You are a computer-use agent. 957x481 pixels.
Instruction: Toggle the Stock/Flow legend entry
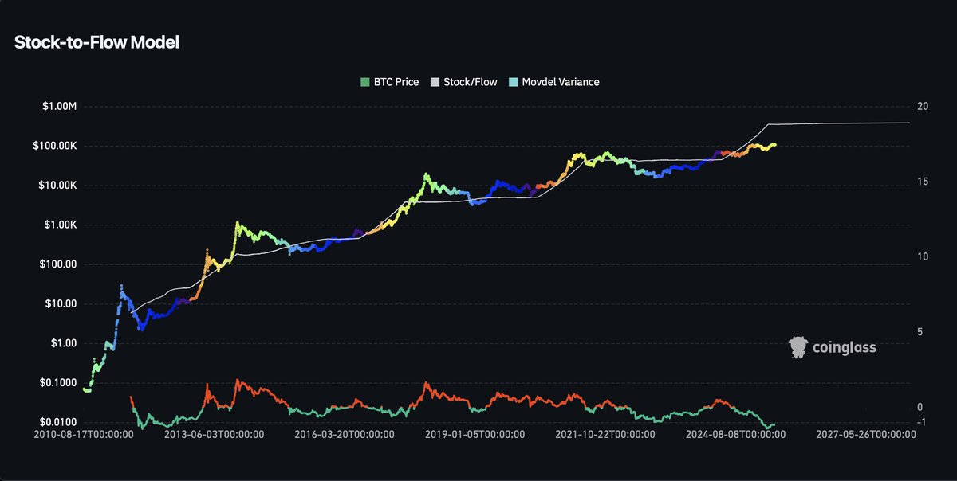pos(463,82)
